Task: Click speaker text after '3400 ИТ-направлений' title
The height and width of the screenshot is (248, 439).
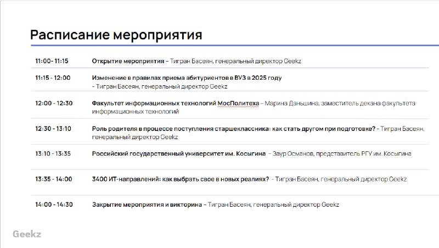Action: pos(341,179)
